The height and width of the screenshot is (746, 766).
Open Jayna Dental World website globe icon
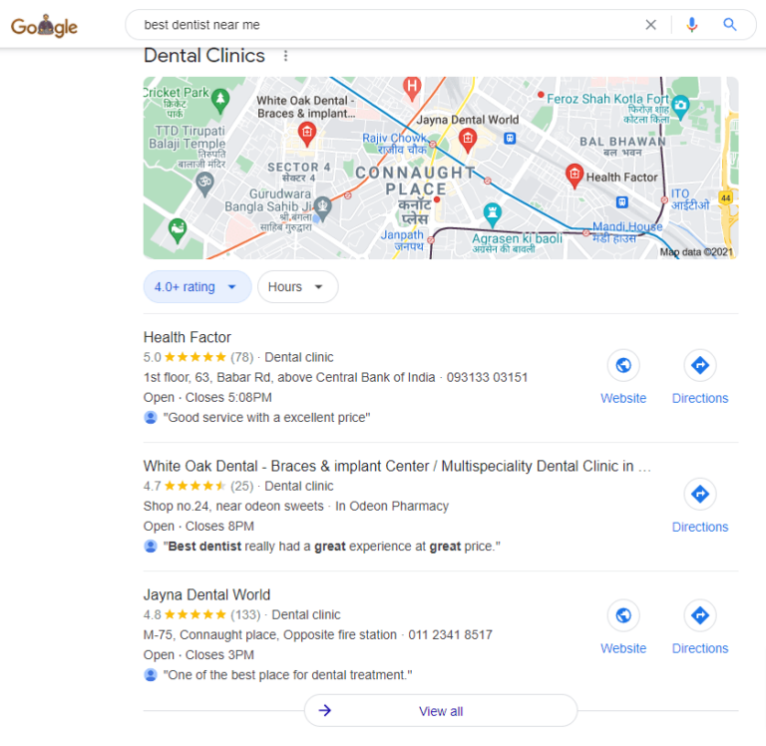coord(623,615)
